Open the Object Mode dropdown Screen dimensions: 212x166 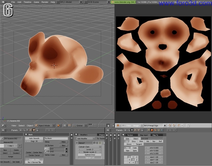click(x=45, y=126)
